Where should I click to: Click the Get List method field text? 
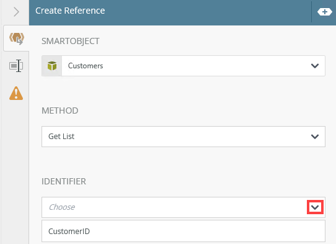(x=61, y=137)
